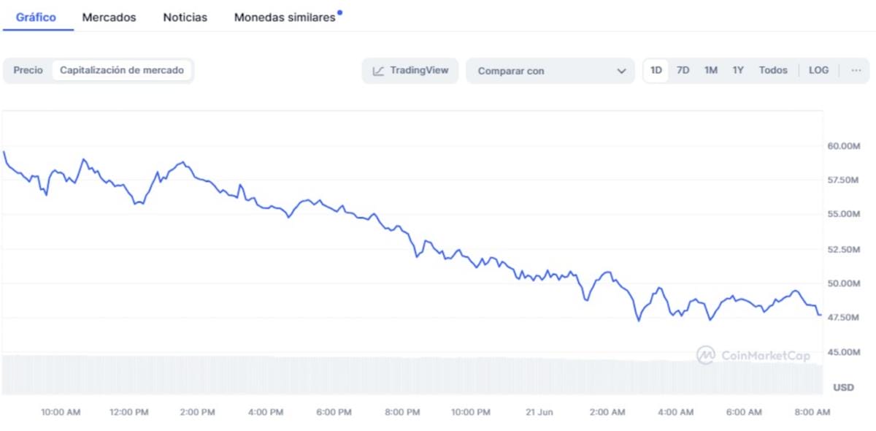
Task: Open the Mercados tab
Action: (109, 18)
